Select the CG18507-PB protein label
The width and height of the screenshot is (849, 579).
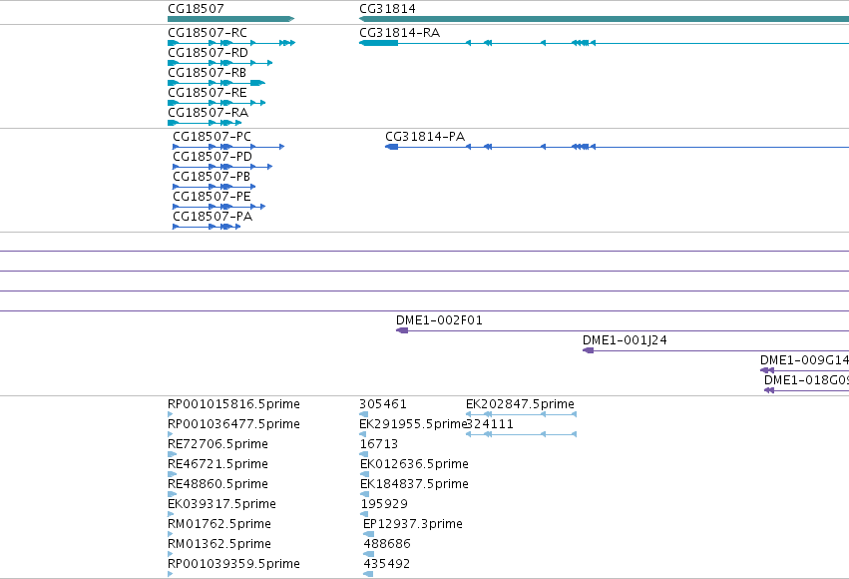coord(212,177)
